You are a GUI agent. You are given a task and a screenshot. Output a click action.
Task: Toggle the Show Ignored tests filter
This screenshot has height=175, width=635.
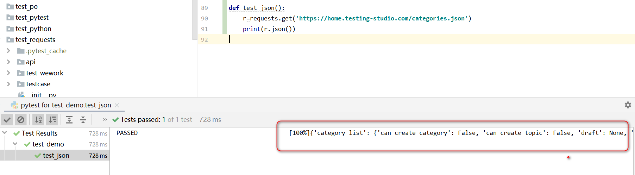coord(21,120)
